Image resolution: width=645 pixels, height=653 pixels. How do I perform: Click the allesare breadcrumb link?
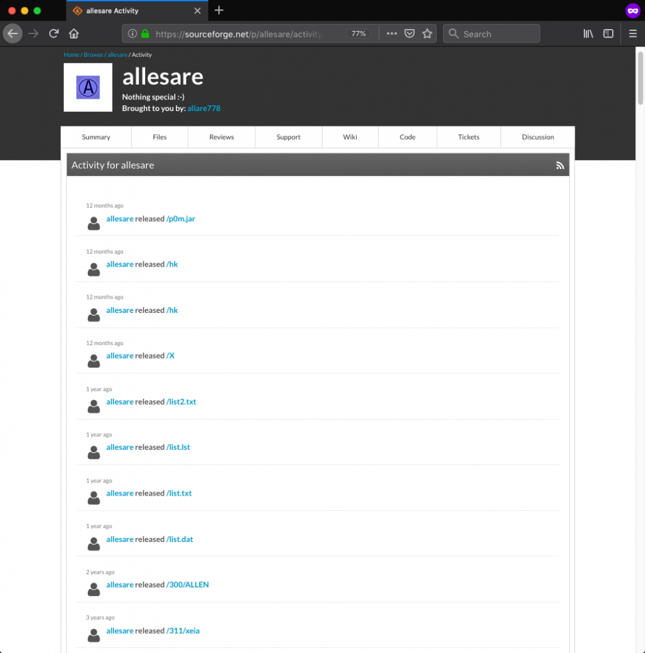pos(117,55)
